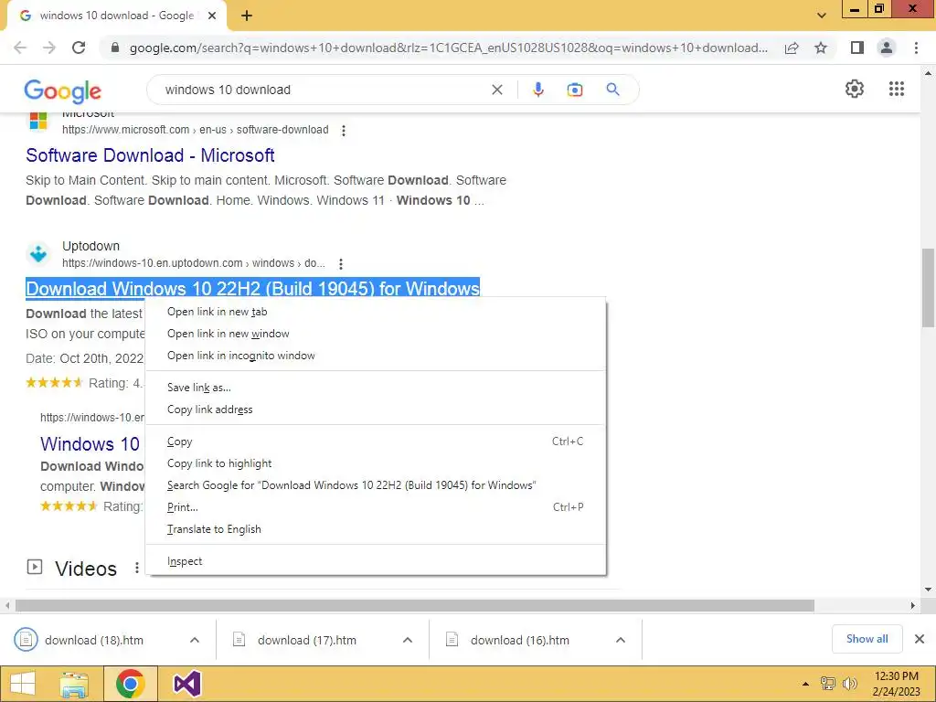This screenshot has height=702, width=936.
Task: Expand options for download (16).htm
Action: click(621, 640)
